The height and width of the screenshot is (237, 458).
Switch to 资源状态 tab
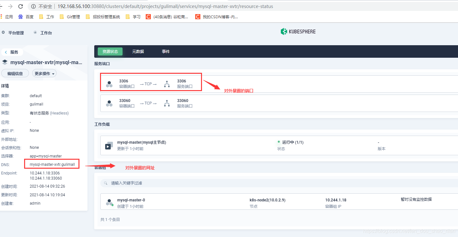tap(110, 51)
